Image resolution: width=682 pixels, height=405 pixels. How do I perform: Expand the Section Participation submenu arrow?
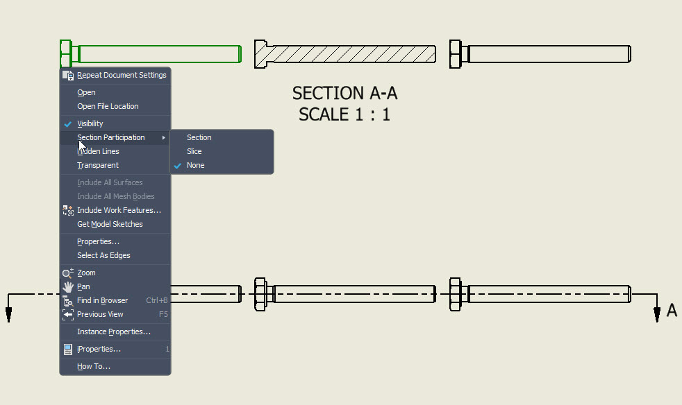[163, 138]
